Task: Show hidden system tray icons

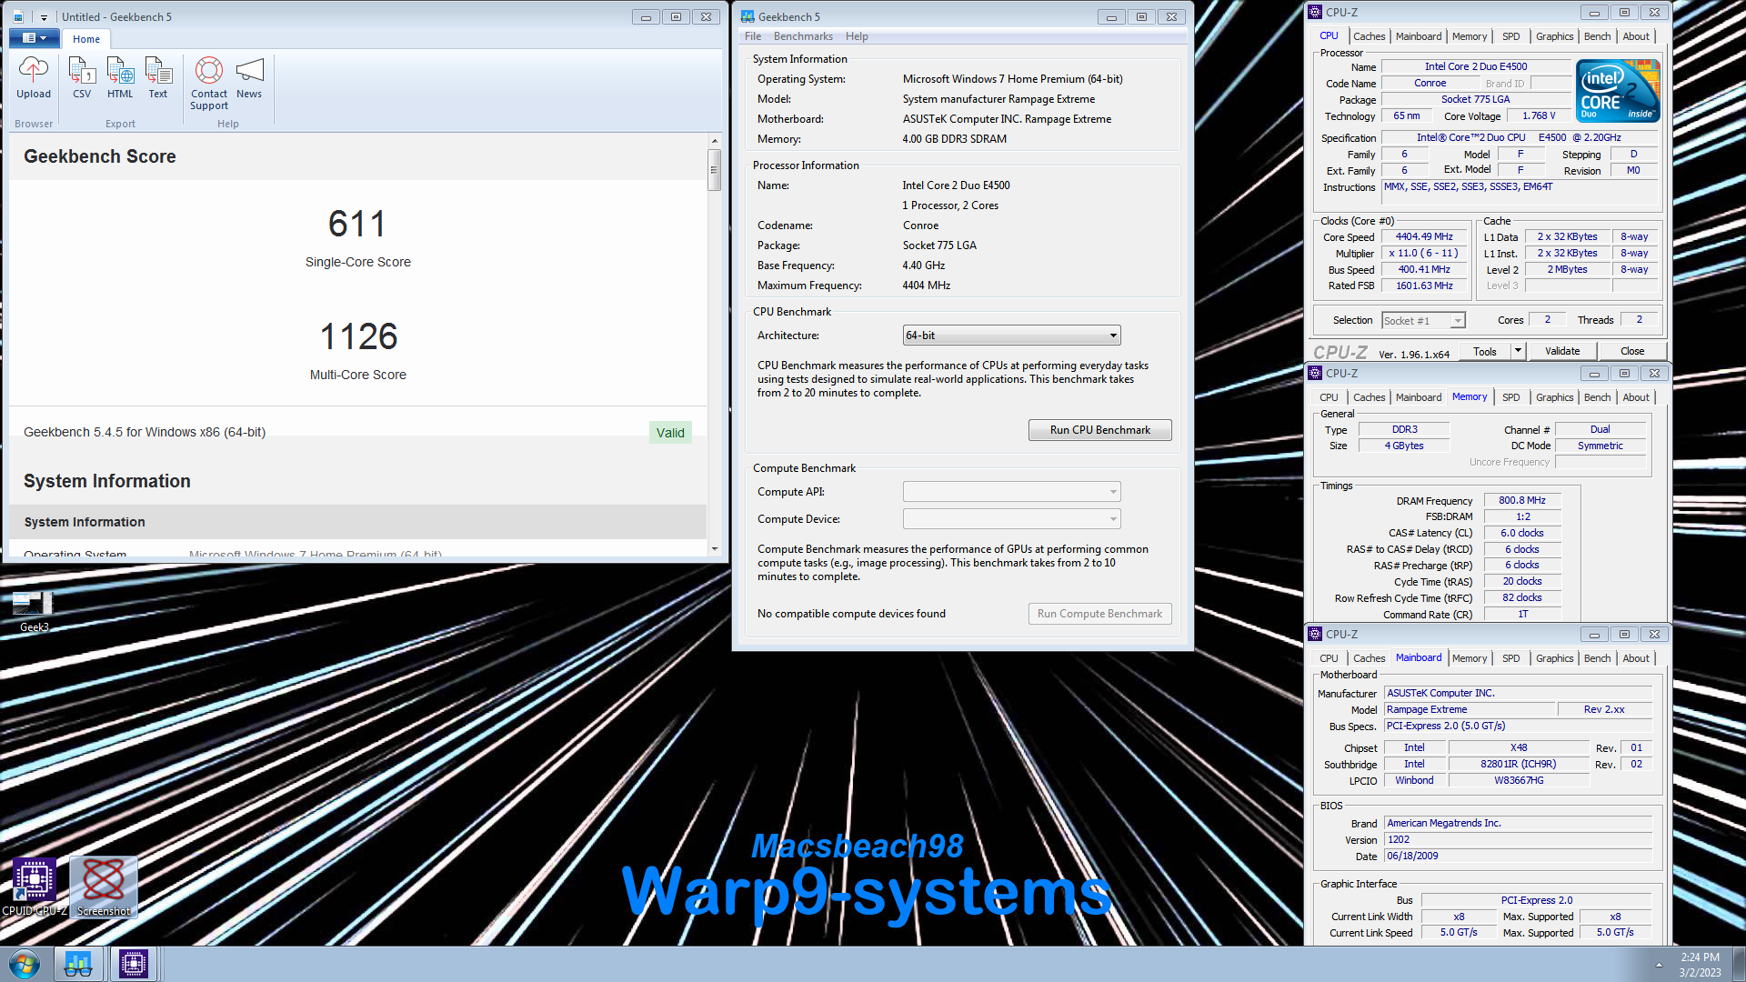Action: 1659,965
